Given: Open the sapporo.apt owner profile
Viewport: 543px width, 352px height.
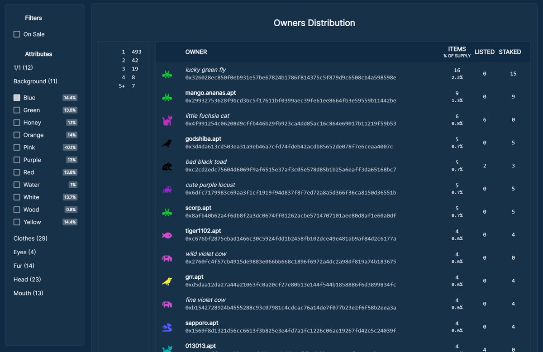Looking at the screenshot, I should [x=202, y=323].
